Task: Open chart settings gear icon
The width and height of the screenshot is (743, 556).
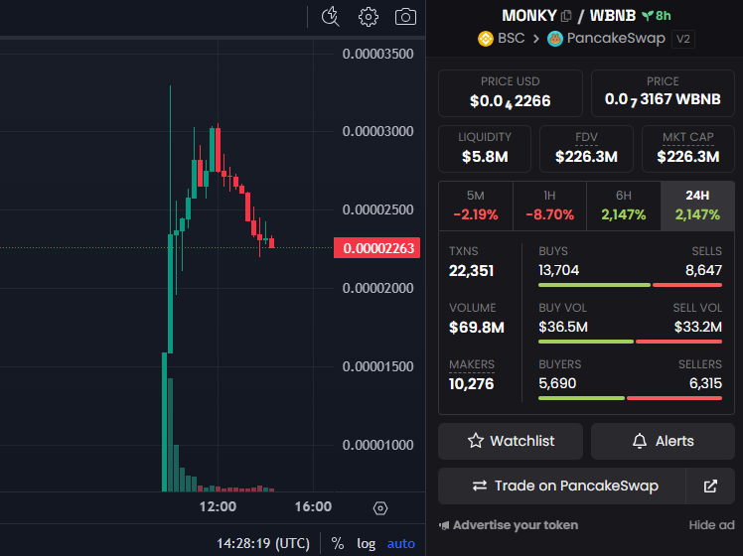Action: pyautogui.click(x=369, y=17)
